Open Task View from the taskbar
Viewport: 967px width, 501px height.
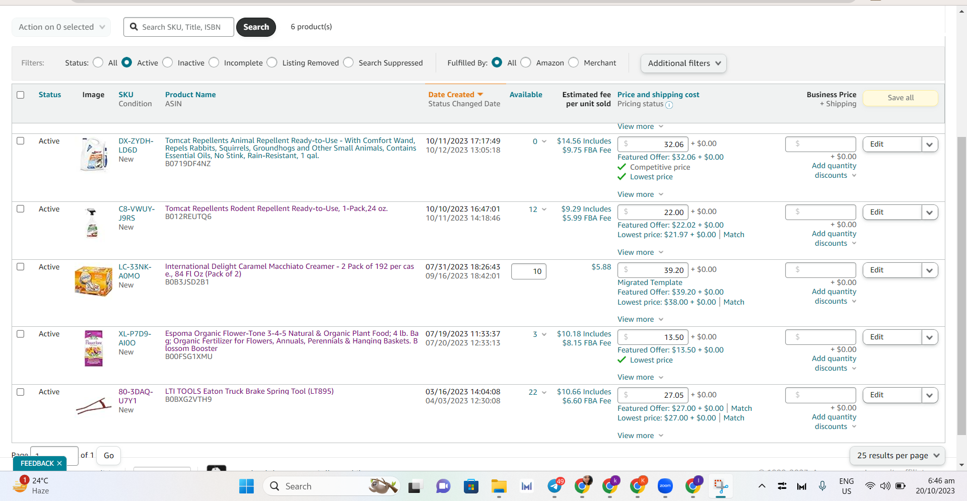point(415,486)
